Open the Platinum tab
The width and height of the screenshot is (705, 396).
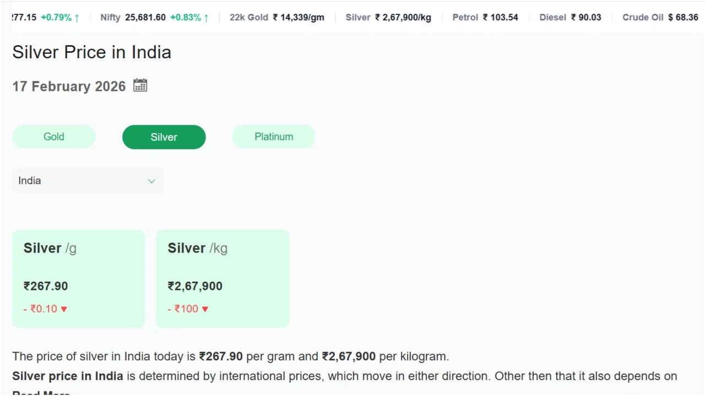point(274,137)
